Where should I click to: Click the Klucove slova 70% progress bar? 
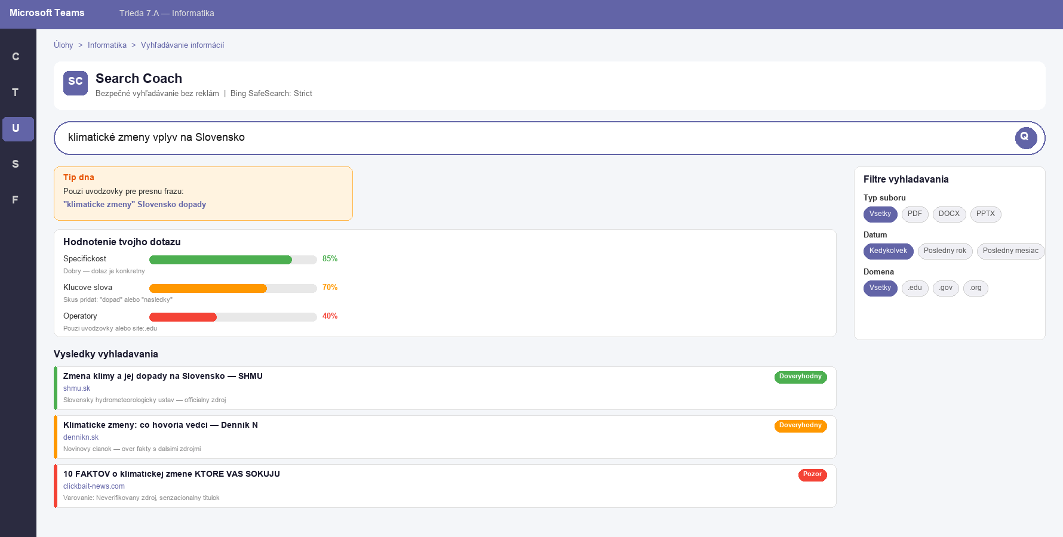click(x=233, y=288)
